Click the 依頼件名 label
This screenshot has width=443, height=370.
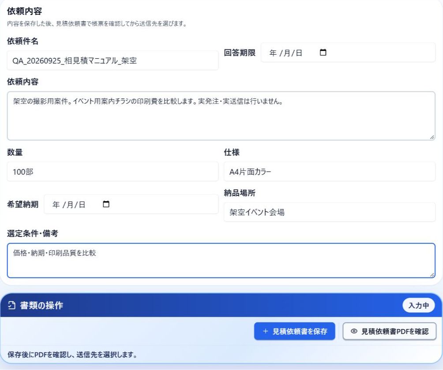(23, 41)
